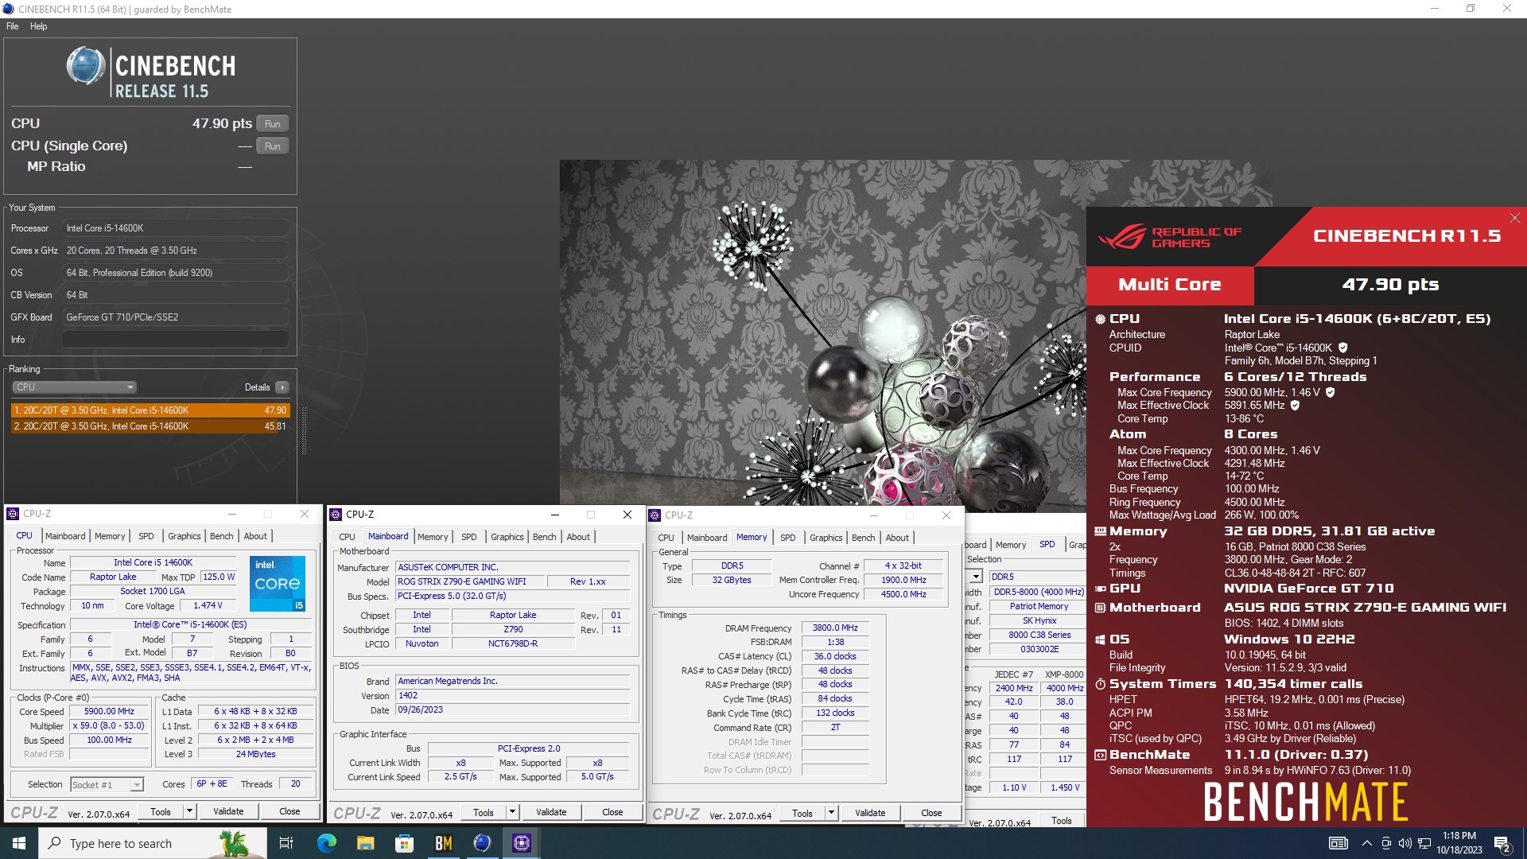Minimize the Mainboard CPU-Z window
1527x859 pixels.
(x=555, y=515)
